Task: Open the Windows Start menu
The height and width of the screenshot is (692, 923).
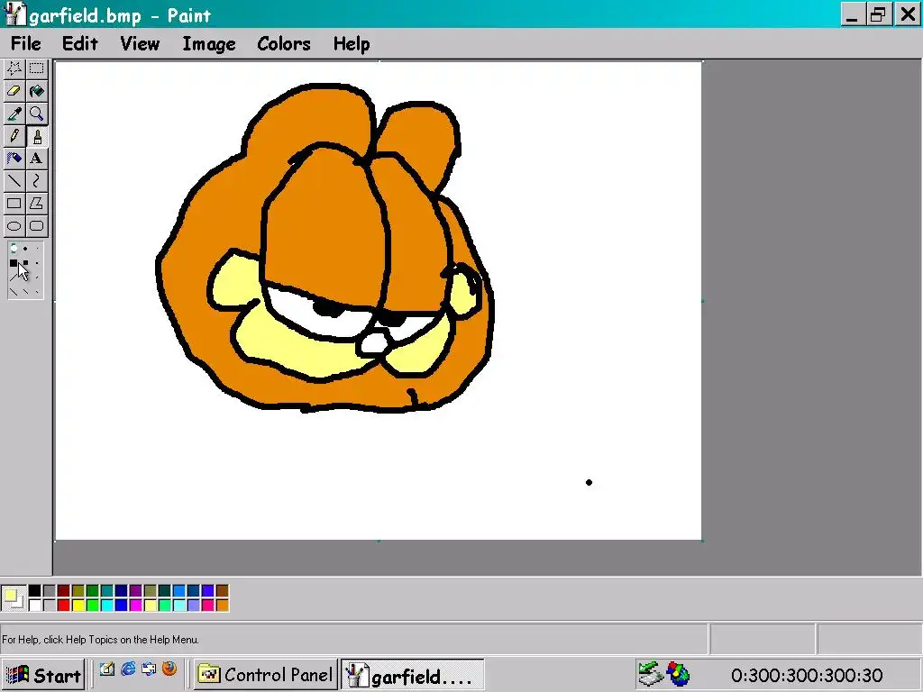Action: click(43, 675)
